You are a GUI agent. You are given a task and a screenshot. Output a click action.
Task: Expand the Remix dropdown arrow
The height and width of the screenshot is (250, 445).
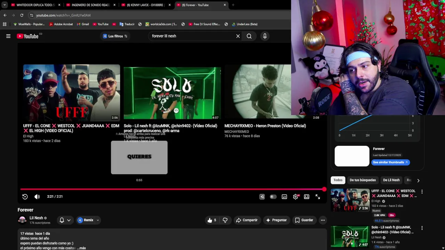tap(98, 220)
